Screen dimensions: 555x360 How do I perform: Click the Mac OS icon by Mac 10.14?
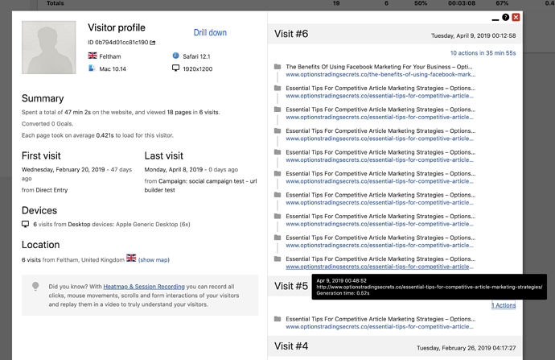tap(92, 68)
